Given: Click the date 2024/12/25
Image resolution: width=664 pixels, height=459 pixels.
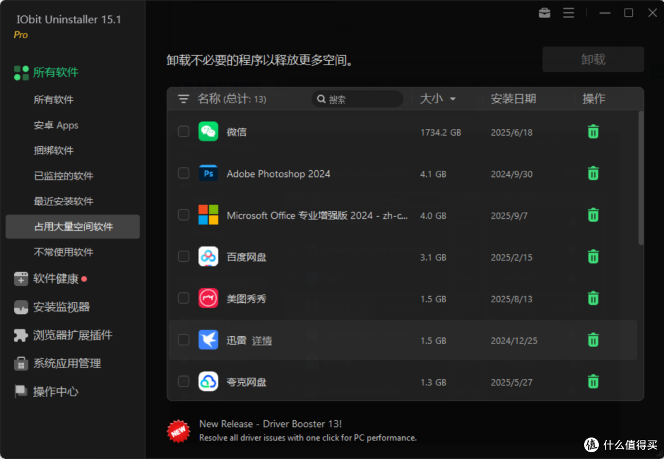Looking at the screenshot, I should coord(513,340).
